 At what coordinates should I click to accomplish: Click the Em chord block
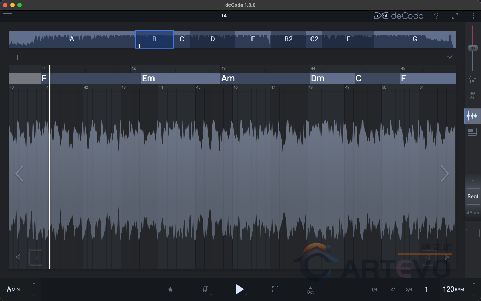click(x=181, y=79)
